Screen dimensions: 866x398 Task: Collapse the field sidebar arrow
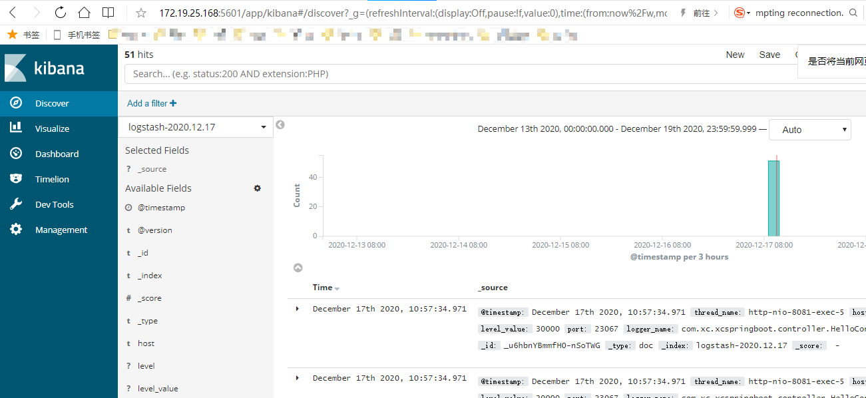pyautogui.click(x=280, y=124)
